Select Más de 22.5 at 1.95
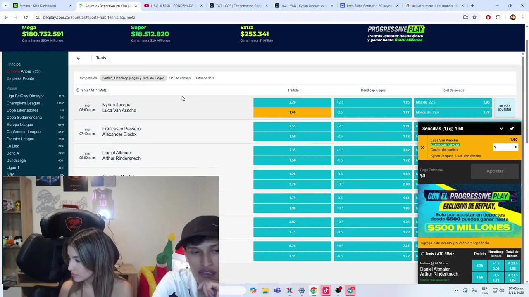 coord(453,102)
